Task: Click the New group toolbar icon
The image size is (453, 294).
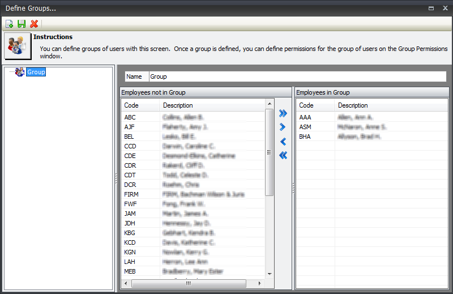Action: click(x=9, y=24)
